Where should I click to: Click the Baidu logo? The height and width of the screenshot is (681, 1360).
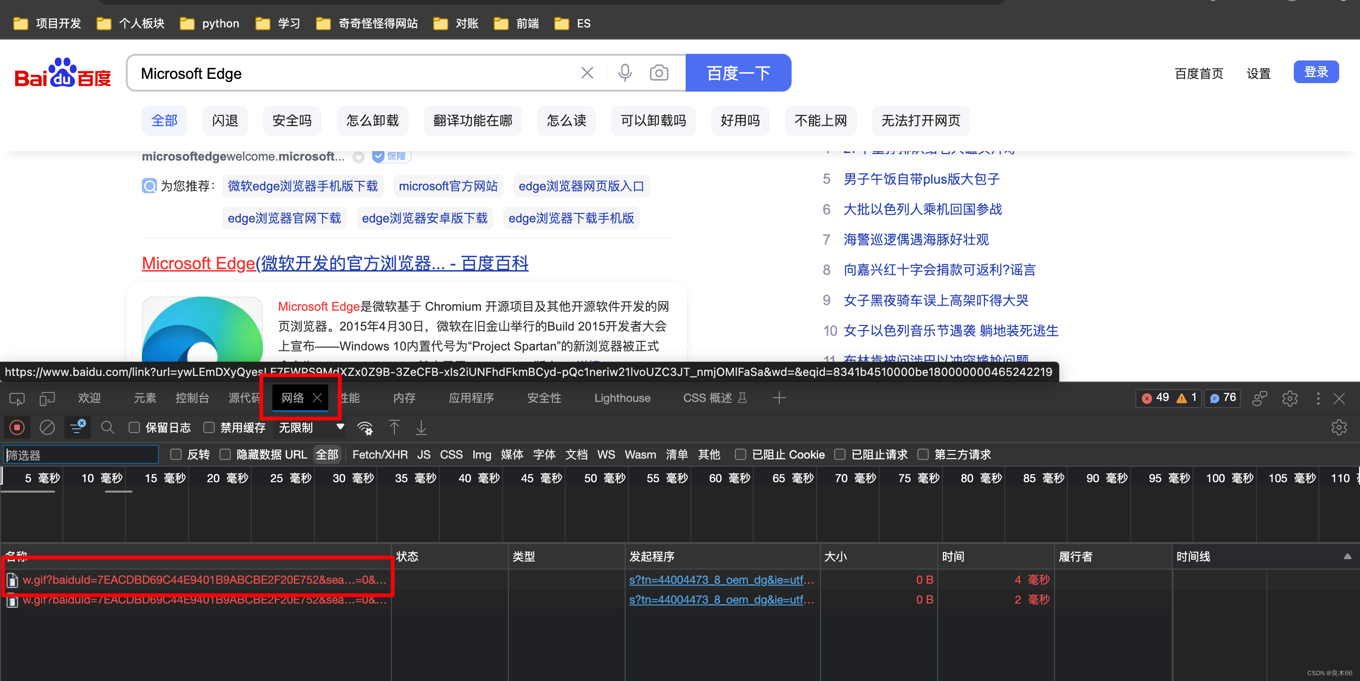(x=63, y=73)
